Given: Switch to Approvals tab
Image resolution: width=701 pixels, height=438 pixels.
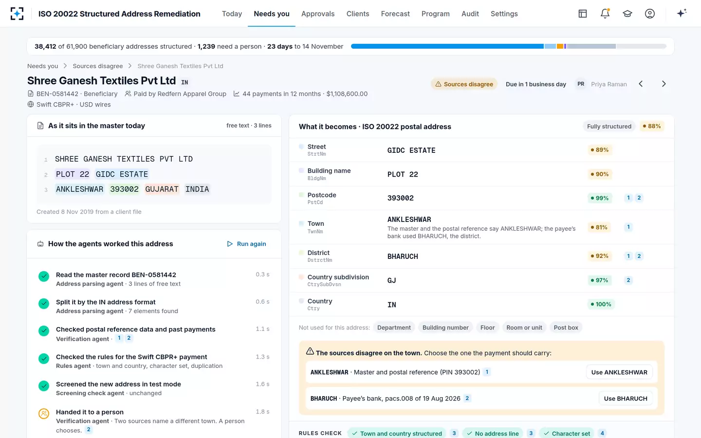Looking at the screenshot, I should pyautogui.click(x=318, y=14).
